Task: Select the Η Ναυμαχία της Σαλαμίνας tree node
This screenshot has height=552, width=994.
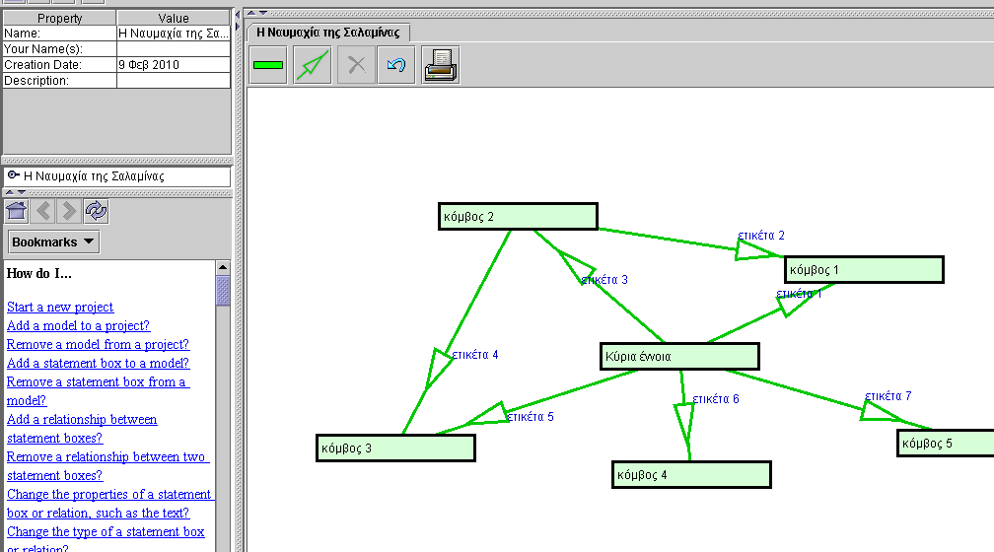Action: pyautogui.click(x=93, y=176)
